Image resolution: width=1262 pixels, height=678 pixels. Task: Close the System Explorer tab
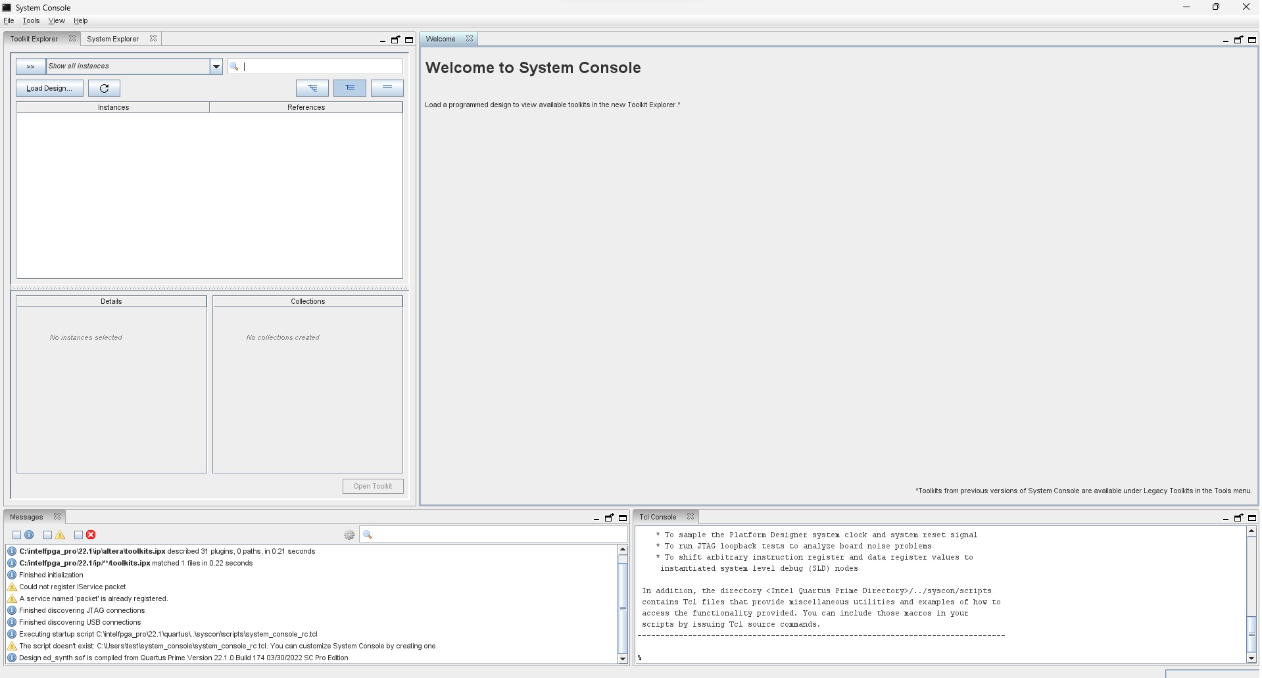[153, 39]
